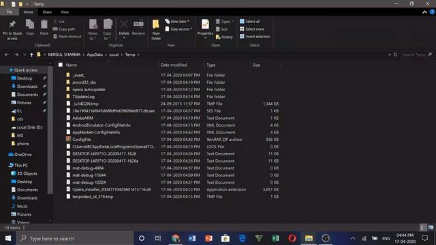Viewport: 436px width, 245px height.
Task: Open This PC in navigation pane
Action: 21,165
